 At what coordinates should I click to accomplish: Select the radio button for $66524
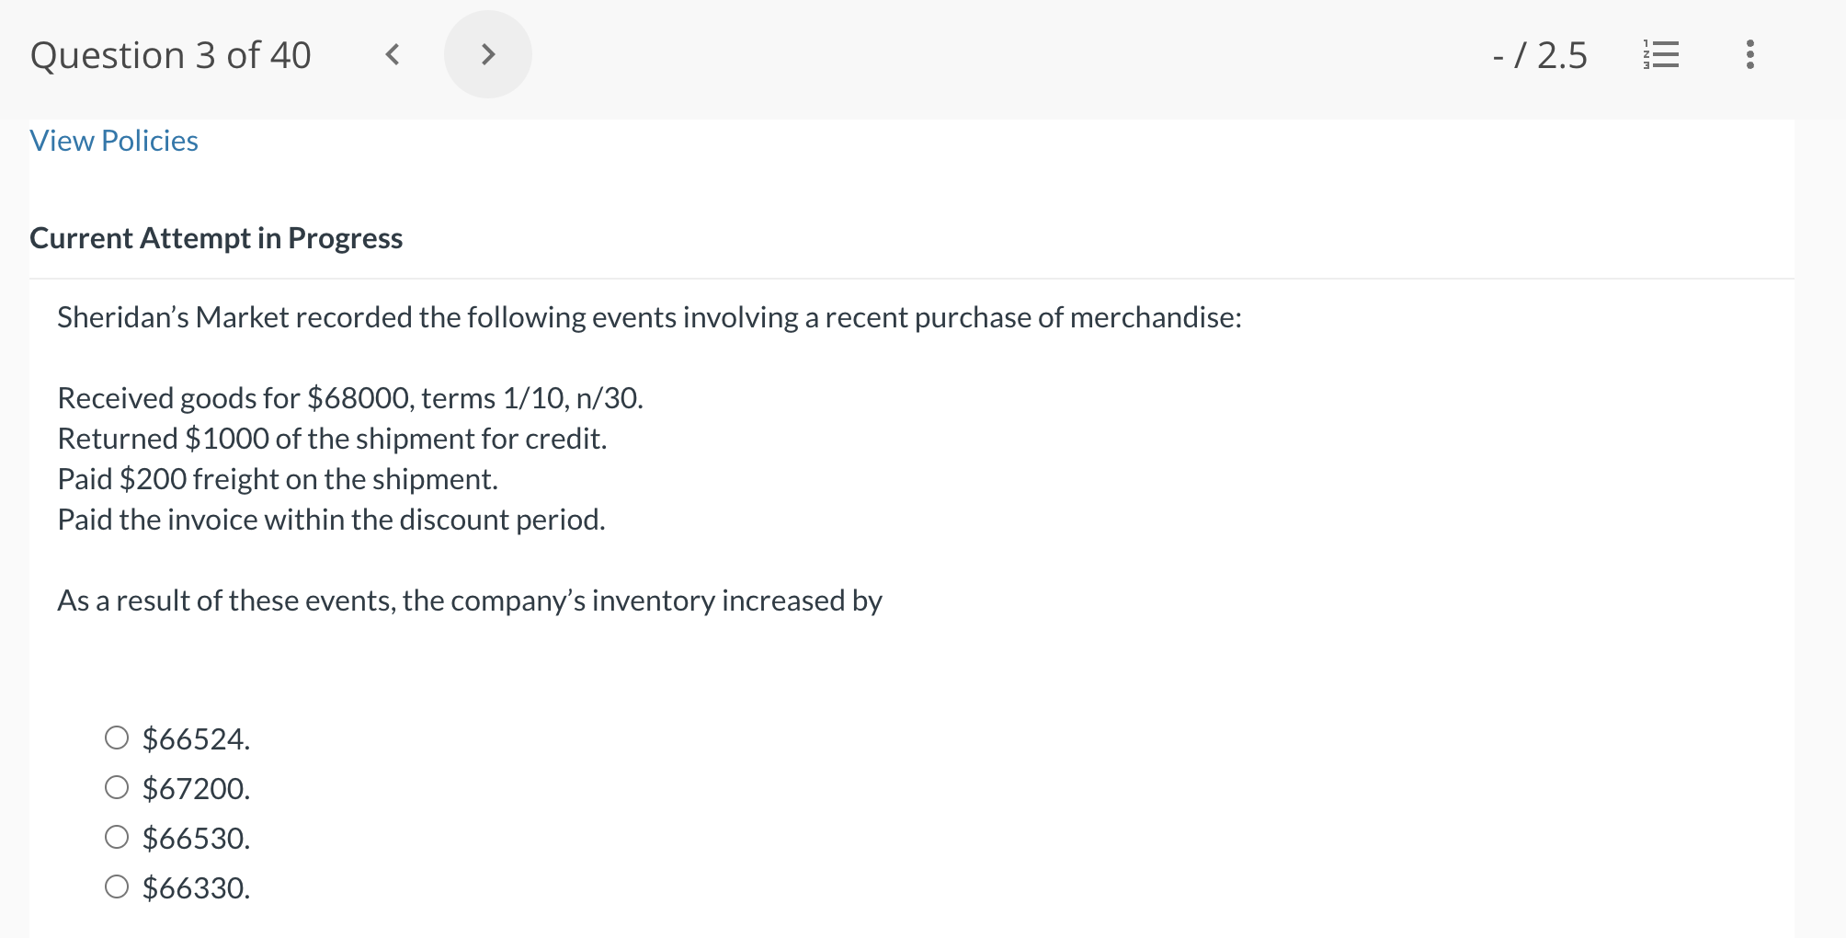click(117, 738)
